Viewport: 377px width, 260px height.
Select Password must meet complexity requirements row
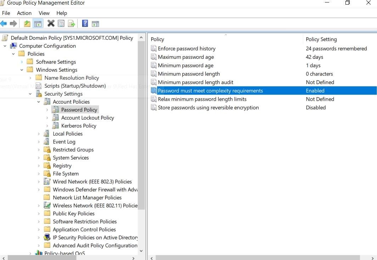[x=263, y=90]
